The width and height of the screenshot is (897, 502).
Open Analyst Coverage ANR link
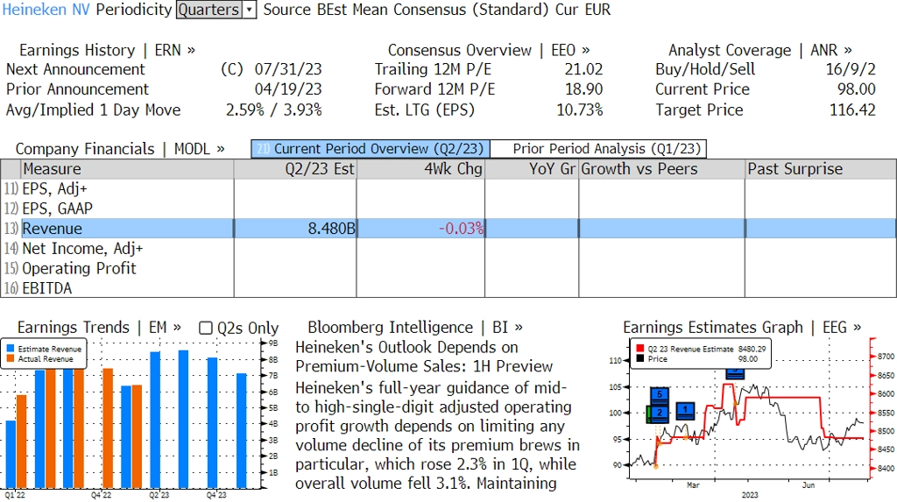[x=759, y=50]
